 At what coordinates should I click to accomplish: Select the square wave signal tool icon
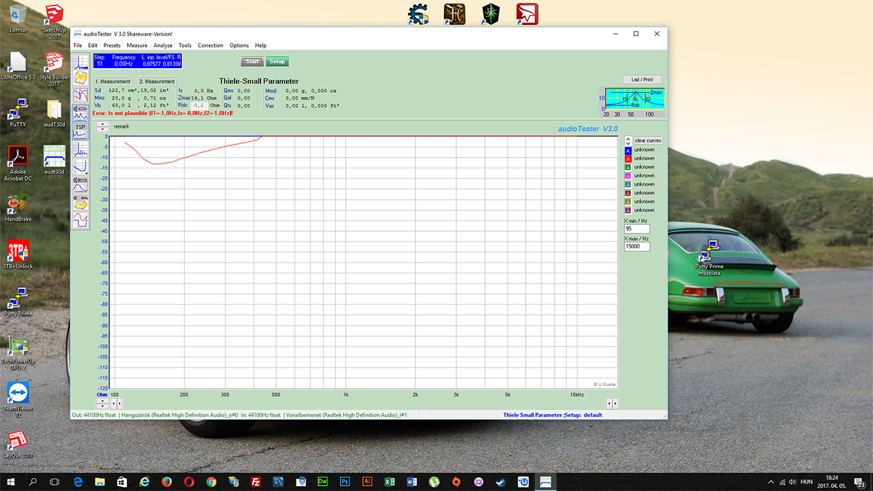pyautogui.click(x=80, y=220)
